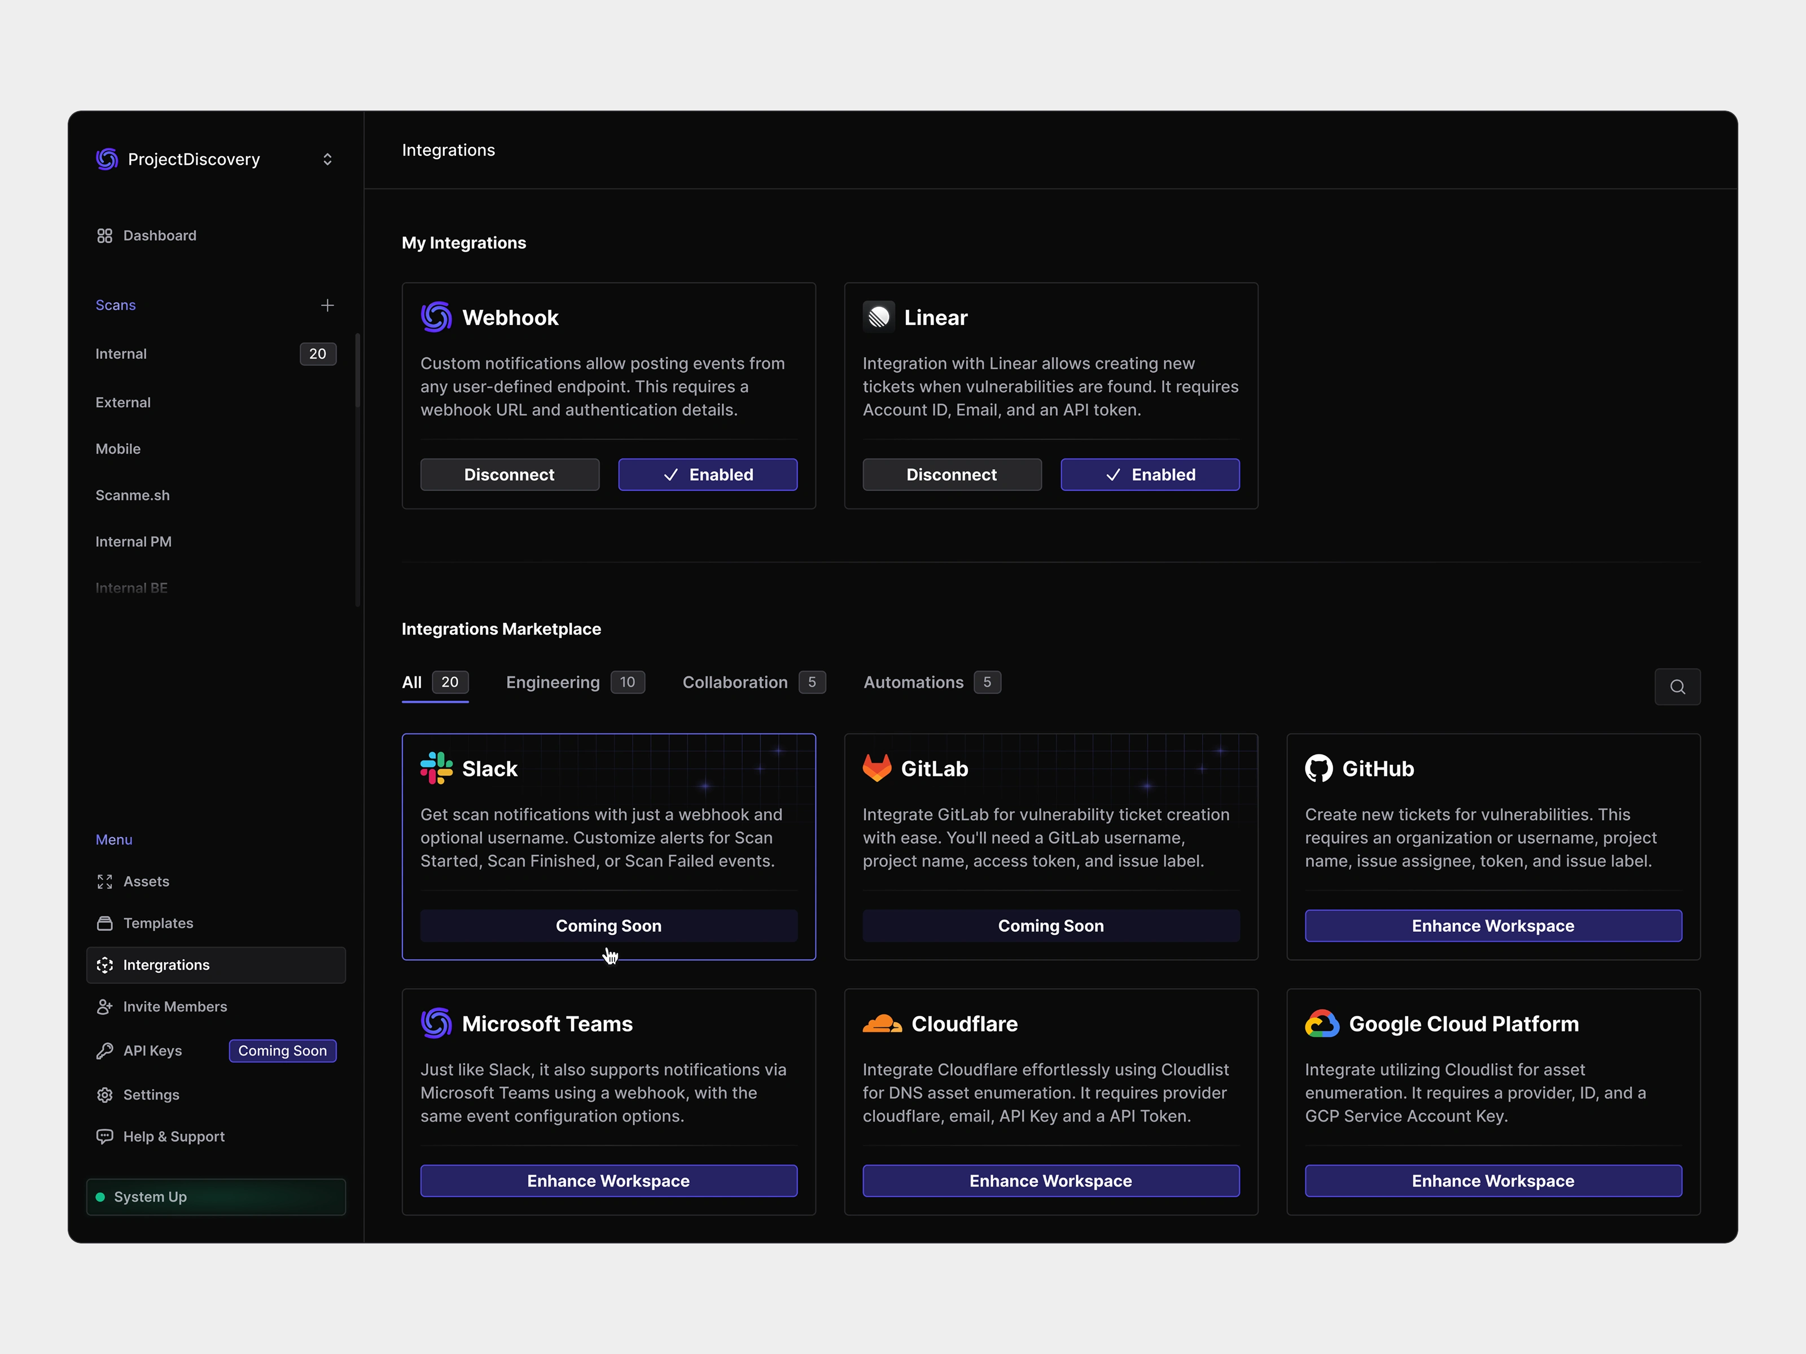Click the GitHub octocat logo icon

pos(1318,768)
